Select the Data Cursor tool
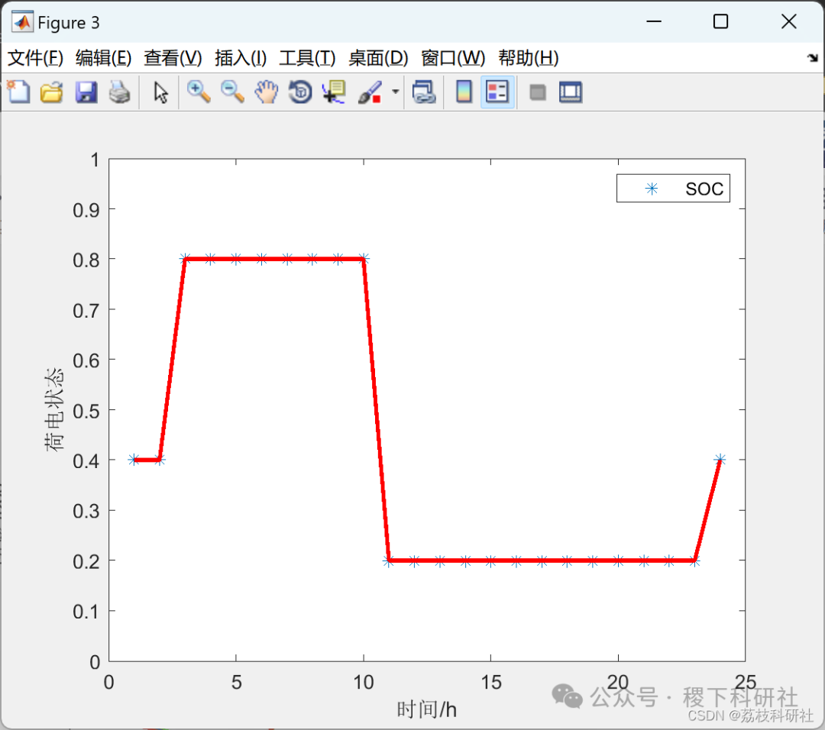 click(x=334, y=92)
